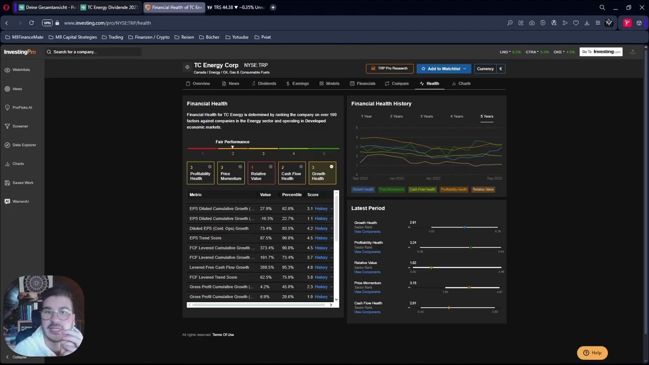Open Watchlists in the left sidebar
The width and height of the screenshot is (649, 365).
pos(17,69)
